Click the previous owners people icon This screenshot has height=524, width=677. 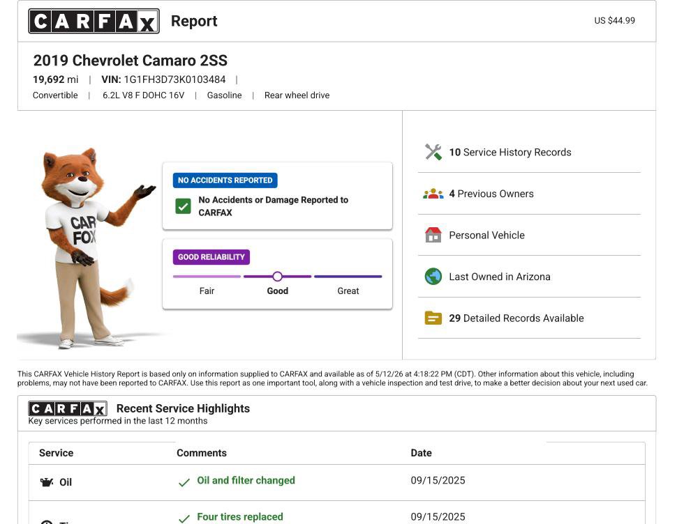tap(433, 194)
